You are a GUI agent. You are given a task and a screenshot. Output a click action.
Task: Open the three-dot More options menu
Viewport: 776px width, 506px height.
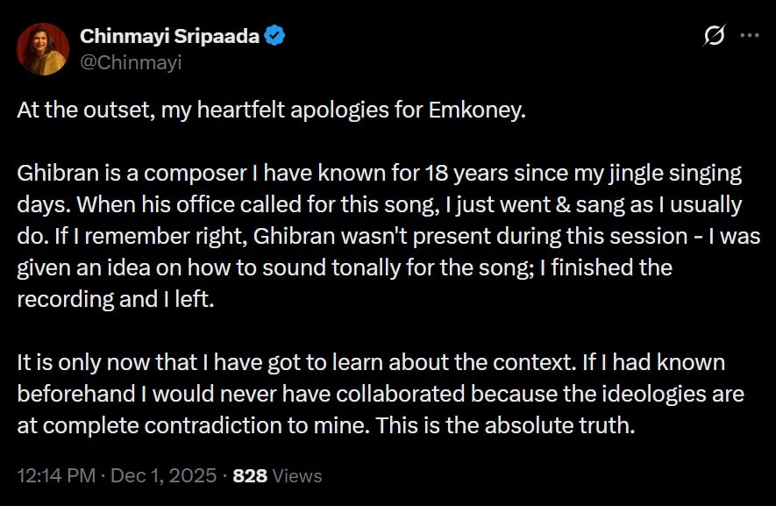click(x=749, y=36)
